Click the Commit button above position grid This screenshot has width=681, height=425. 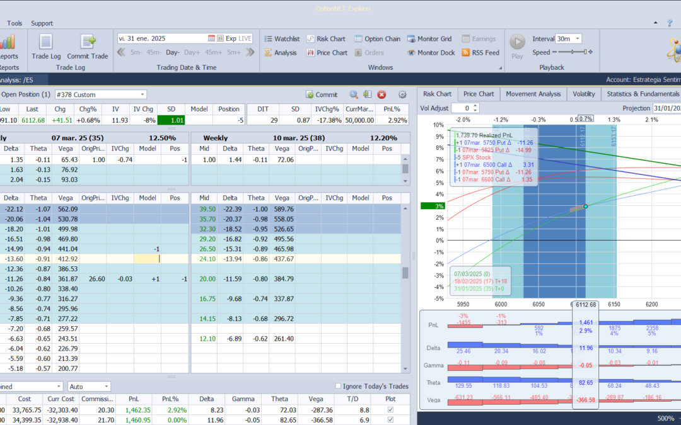tap(322, 94)
